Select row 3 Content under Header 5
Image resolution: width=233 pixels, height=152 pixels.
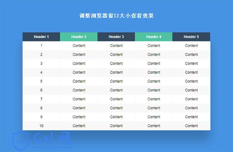pyautogui.click(x=191, y=63)
